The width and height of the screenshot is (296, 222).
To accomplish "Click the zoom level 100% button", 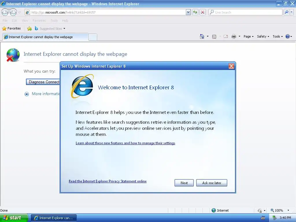I will click(x=277, y=210).
